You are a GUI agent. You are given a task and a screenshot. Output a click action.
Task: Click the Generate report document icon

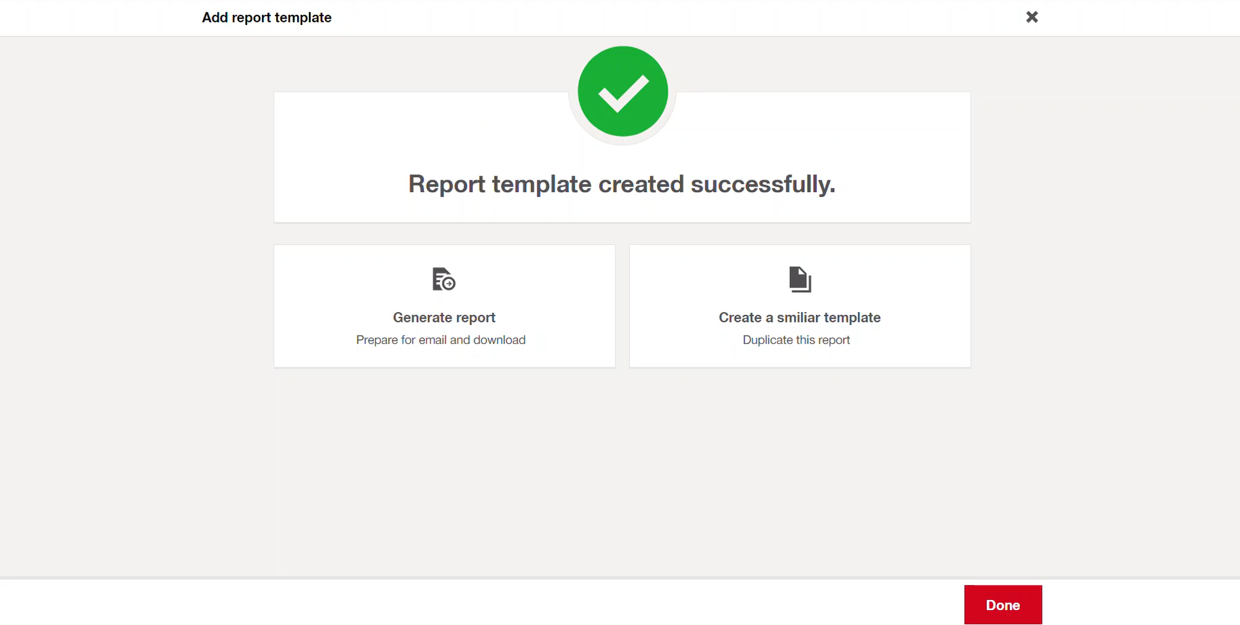pos(444,280)
